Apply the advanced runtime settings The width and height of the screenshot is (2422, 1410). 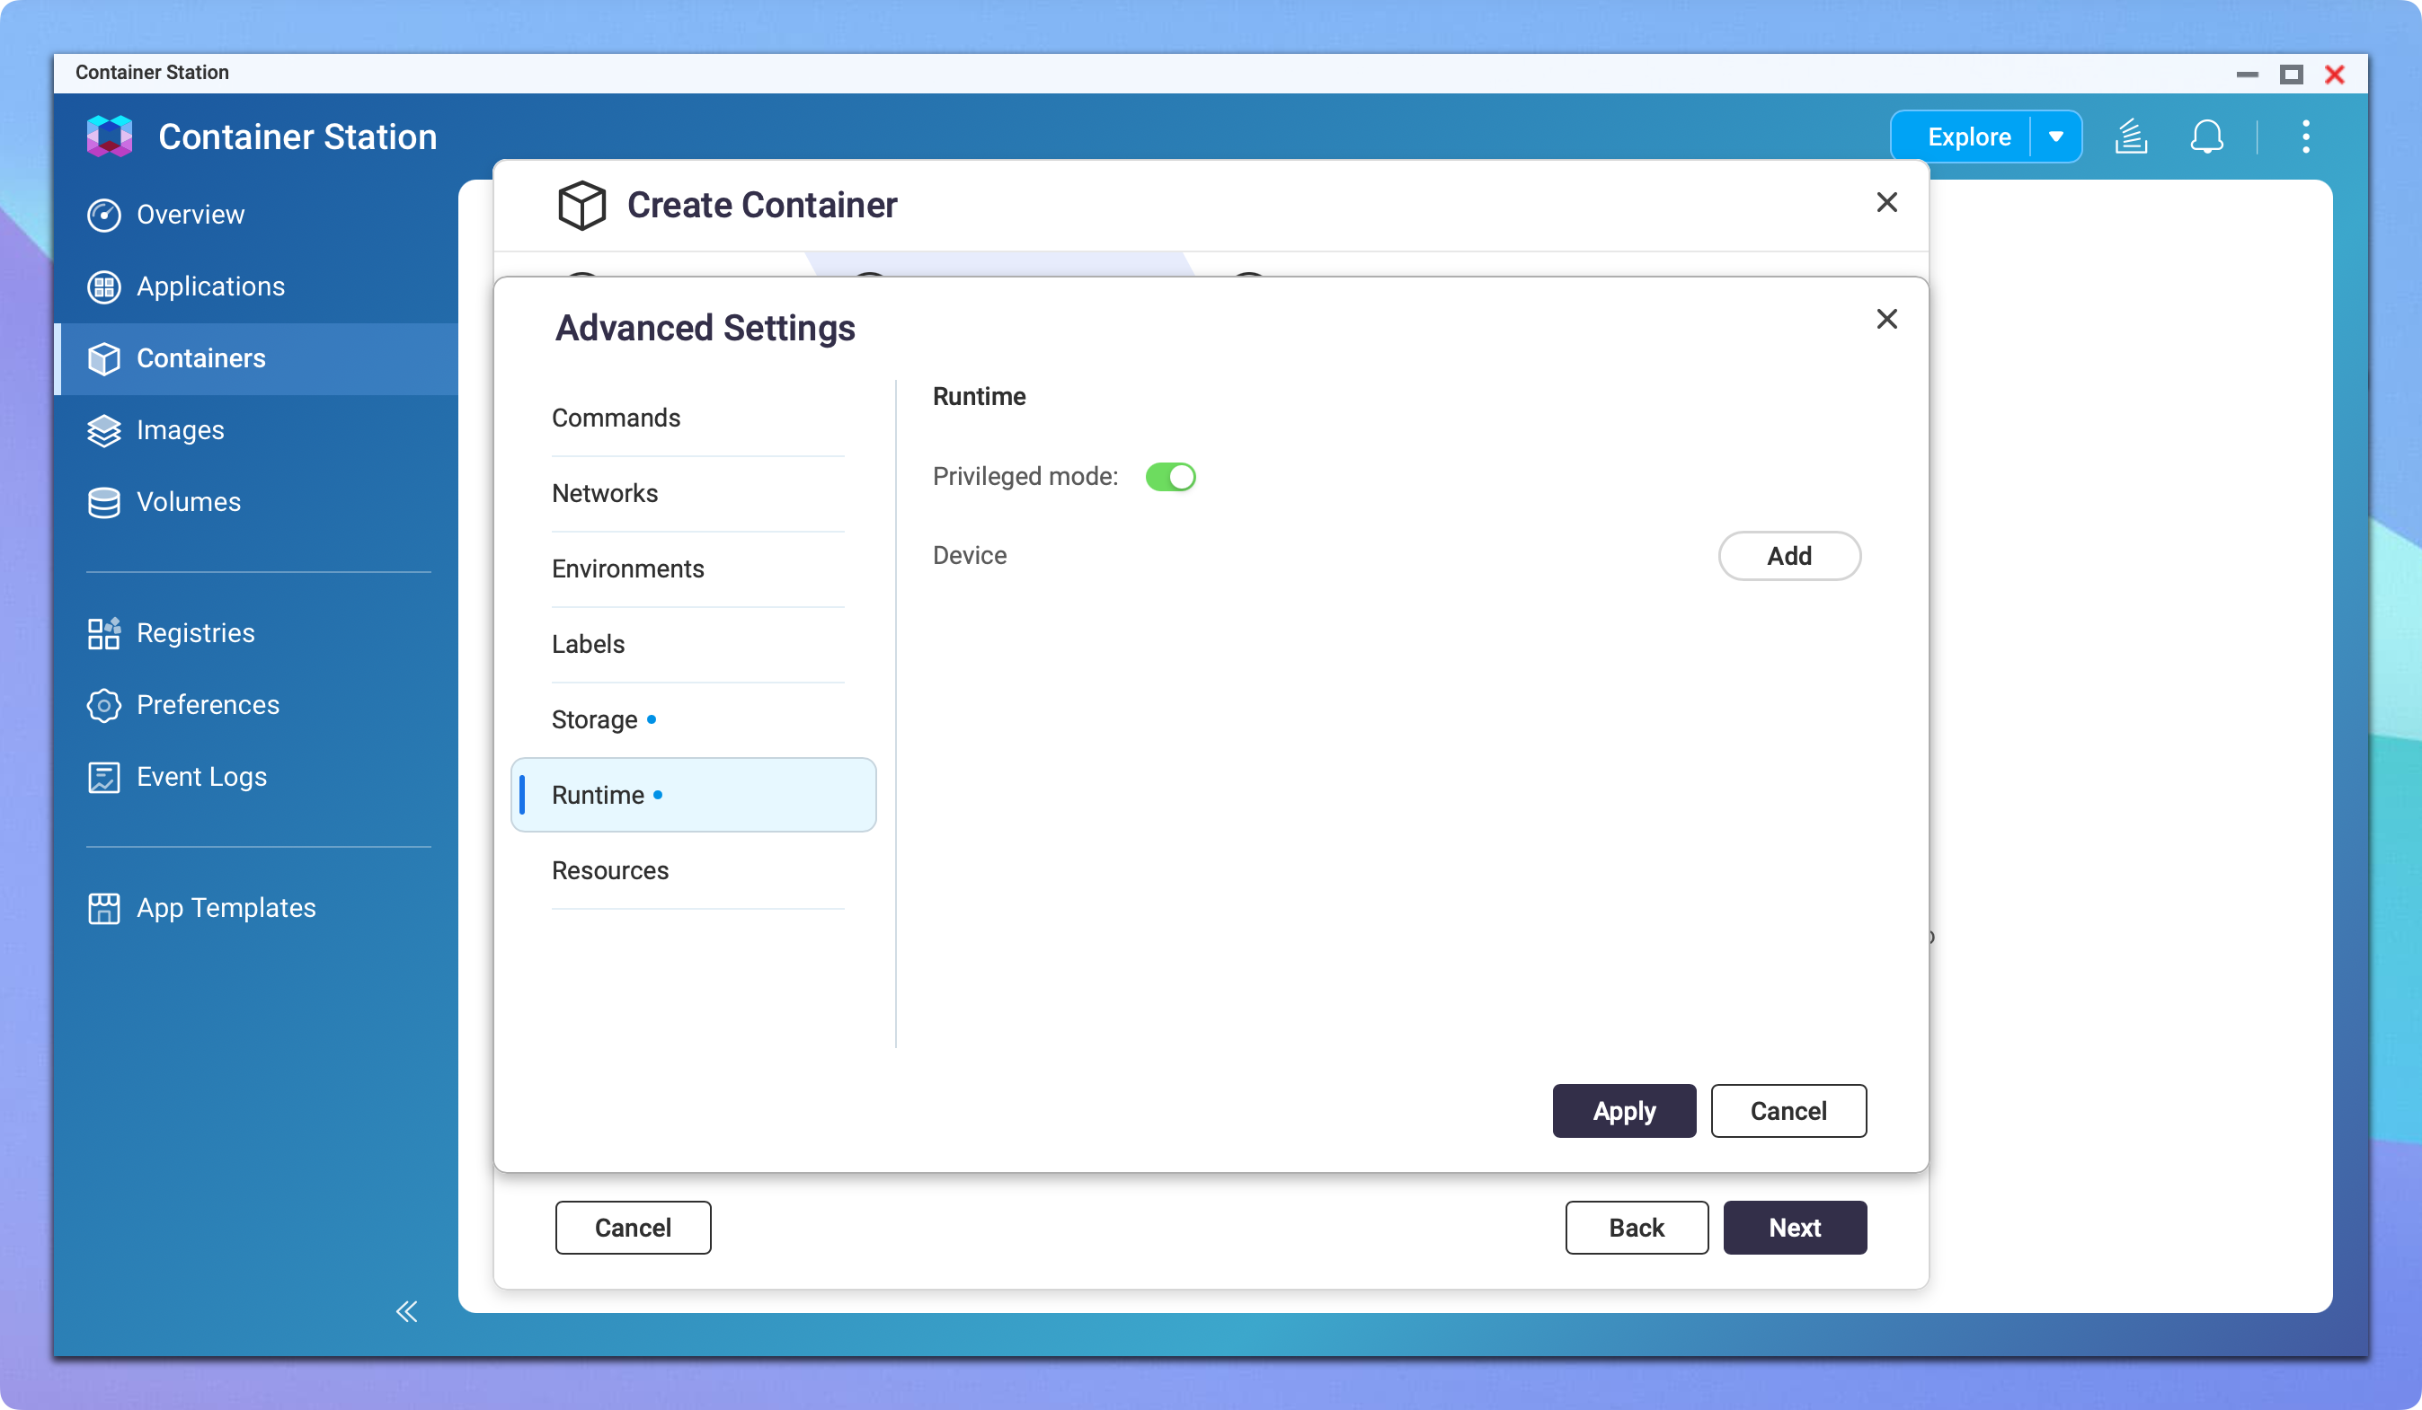[x=1623, y=1110]
